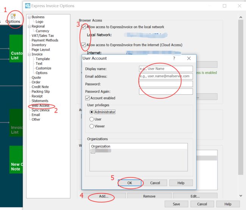246x210 pixels.
Task: Open Page Layout settings
Action: [41, 50]
